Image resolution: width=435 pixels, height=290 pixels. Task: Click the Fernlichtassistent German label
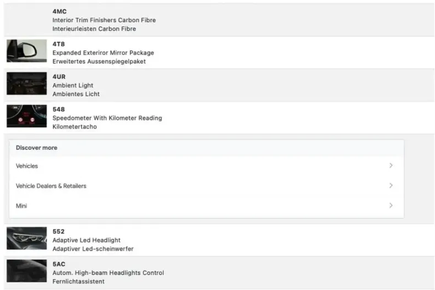pyautogui.click(x=79, y=281)
